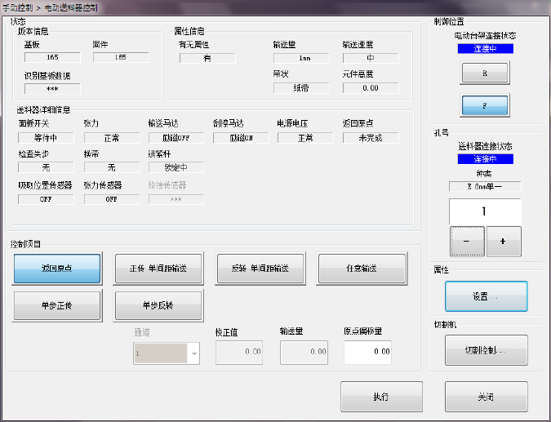Image resolution: width=551 pixels, height=422 pixels.
Task: Click the 输送速度 value 中
Action: (x=371, y=58)
